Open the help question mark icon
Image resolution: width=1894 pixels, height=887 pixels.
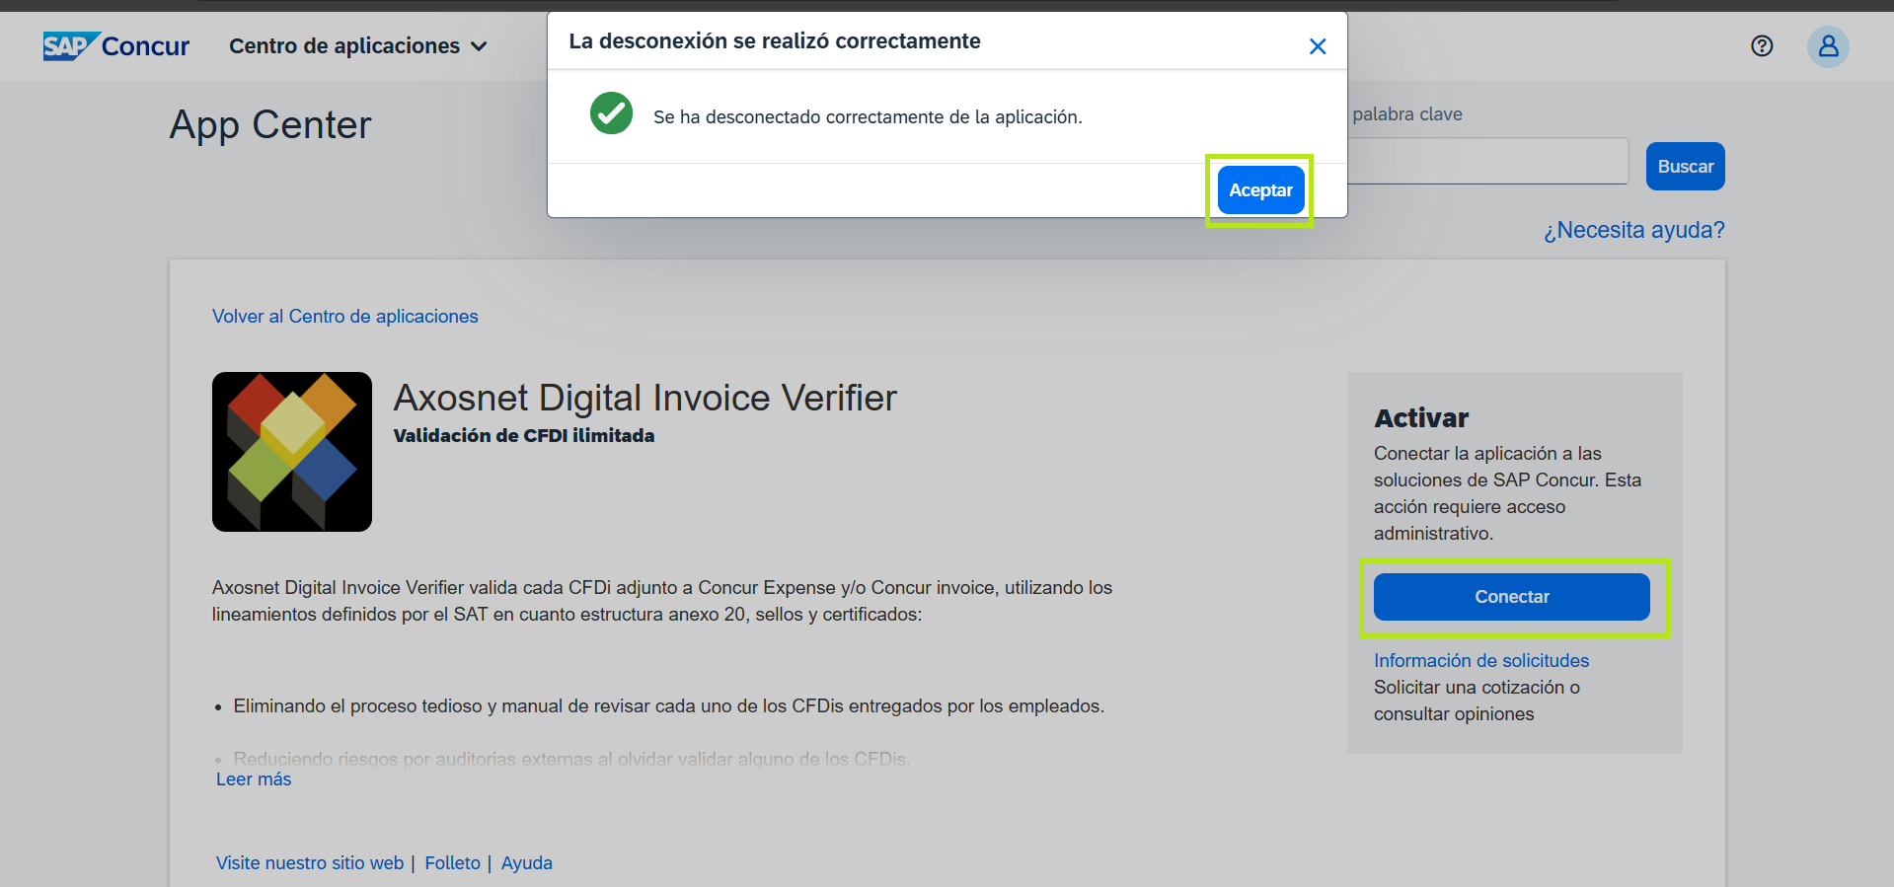[x=1762, y=46]
